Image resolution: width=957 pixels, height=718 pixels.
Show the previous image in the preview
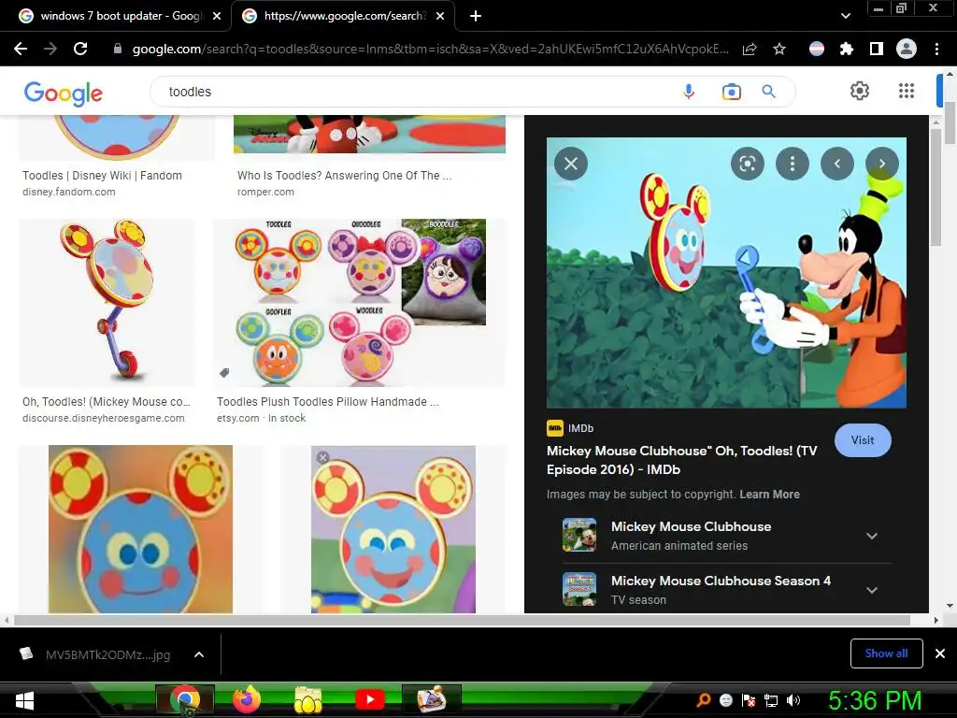click(836, 164)
